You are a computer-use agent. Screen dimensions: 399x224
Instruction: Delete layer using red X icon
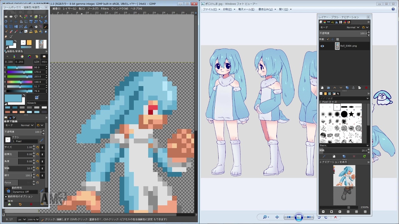pyautogui.click(x=366, y=88)
